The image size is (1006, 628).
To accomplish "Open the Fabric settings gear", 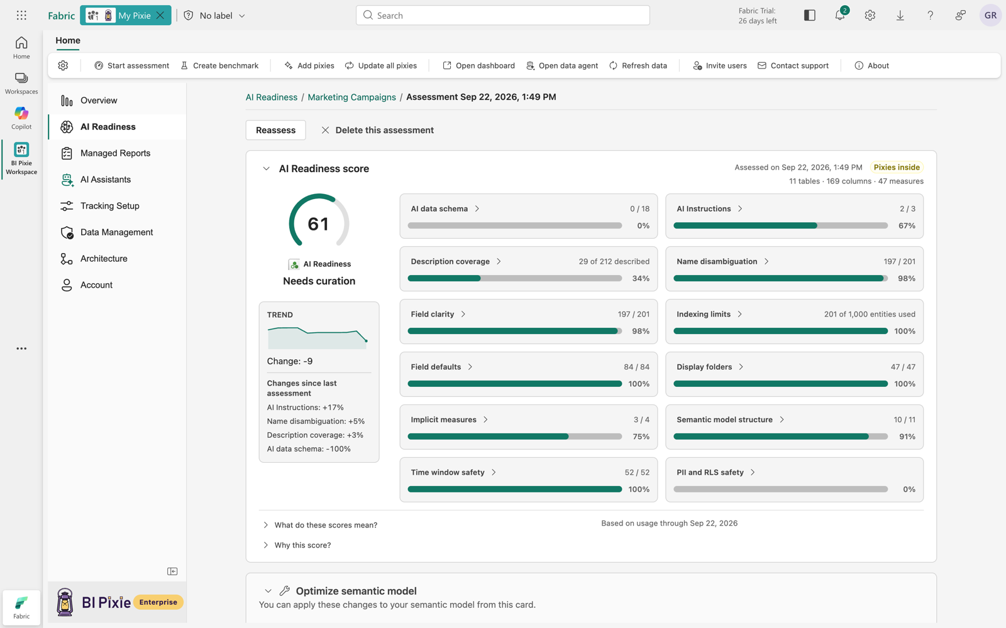I will [x=870, y=15].
